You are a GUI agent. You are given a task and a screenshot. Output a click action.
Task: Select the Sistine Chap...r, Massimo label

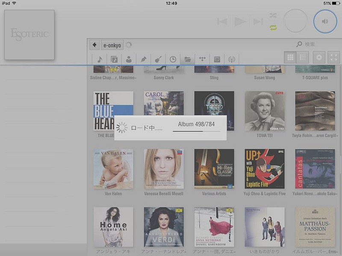point(113,78)
